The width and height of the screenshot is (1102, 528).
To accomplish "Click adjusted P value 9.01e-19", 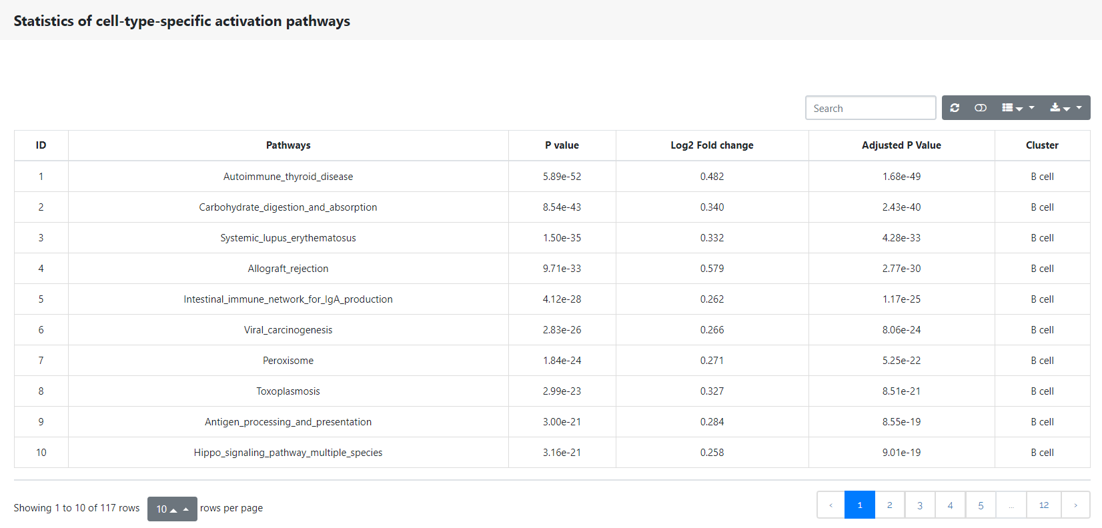I will (x=901, y=453).
